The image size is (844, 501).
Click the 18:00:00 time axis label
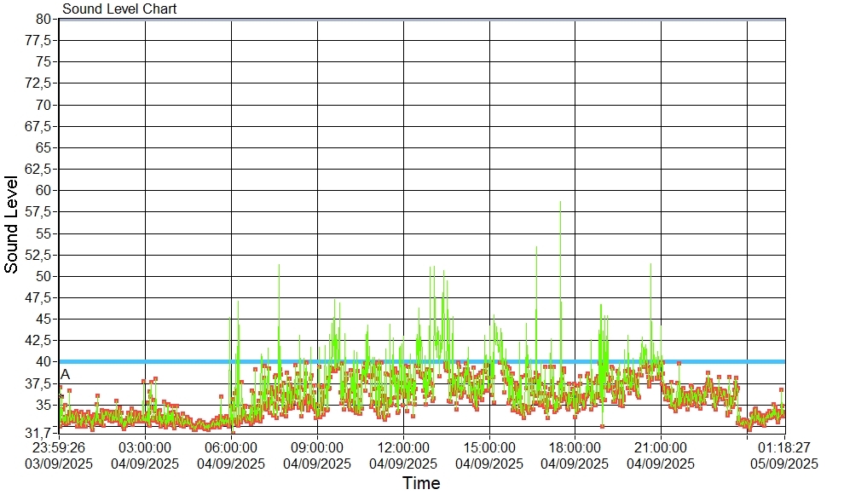(x=575, y=447)
